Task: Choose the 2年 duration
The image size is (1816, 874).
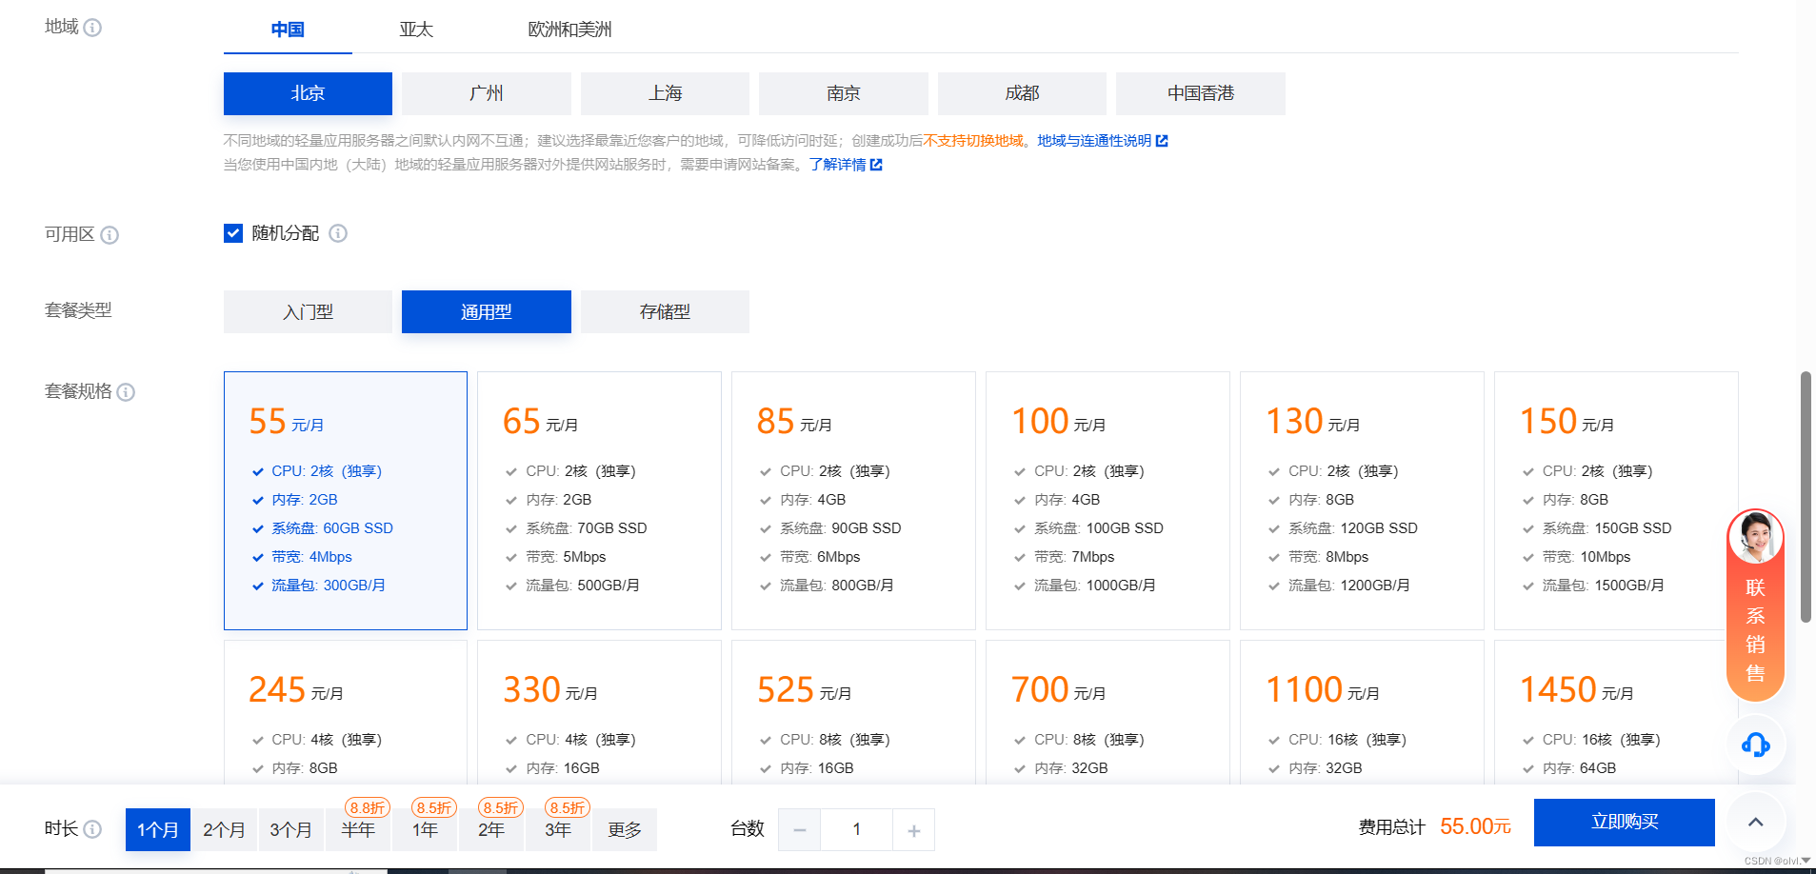Action: coord(491,830)
